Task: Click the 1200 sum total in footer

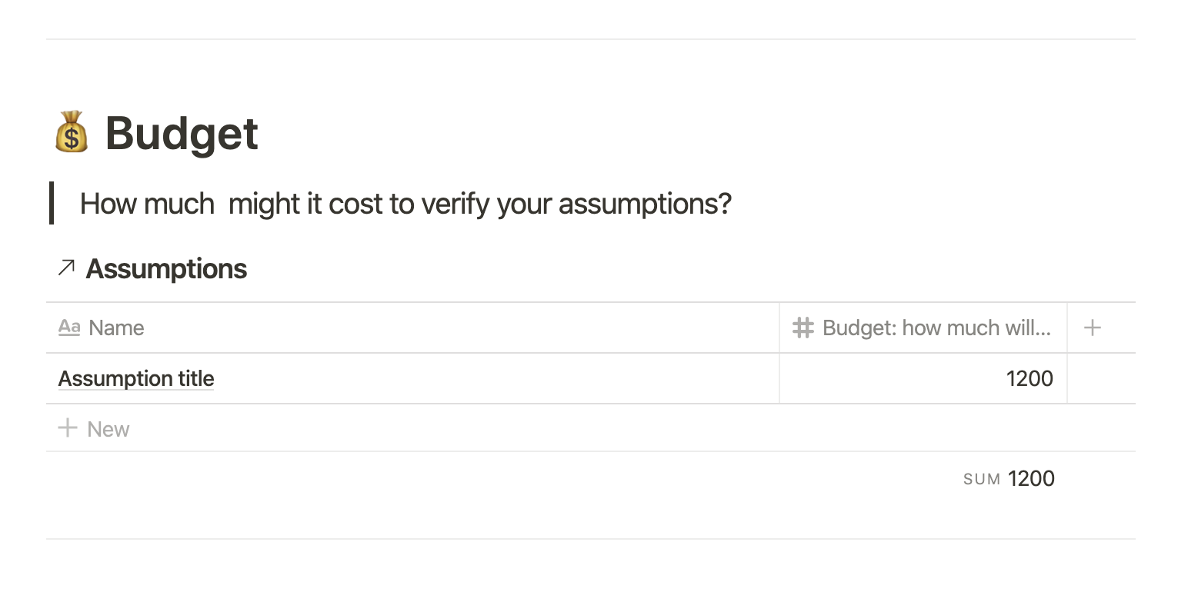Action: click(1031, 479)
